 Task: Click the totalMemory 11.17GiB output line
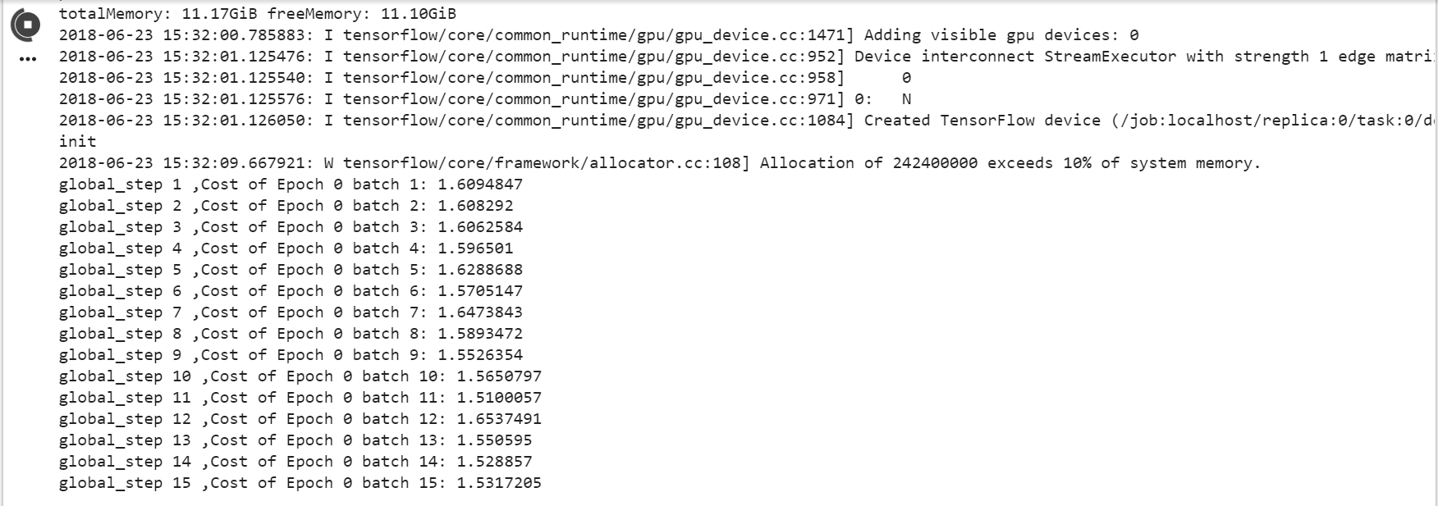(257, 14)
